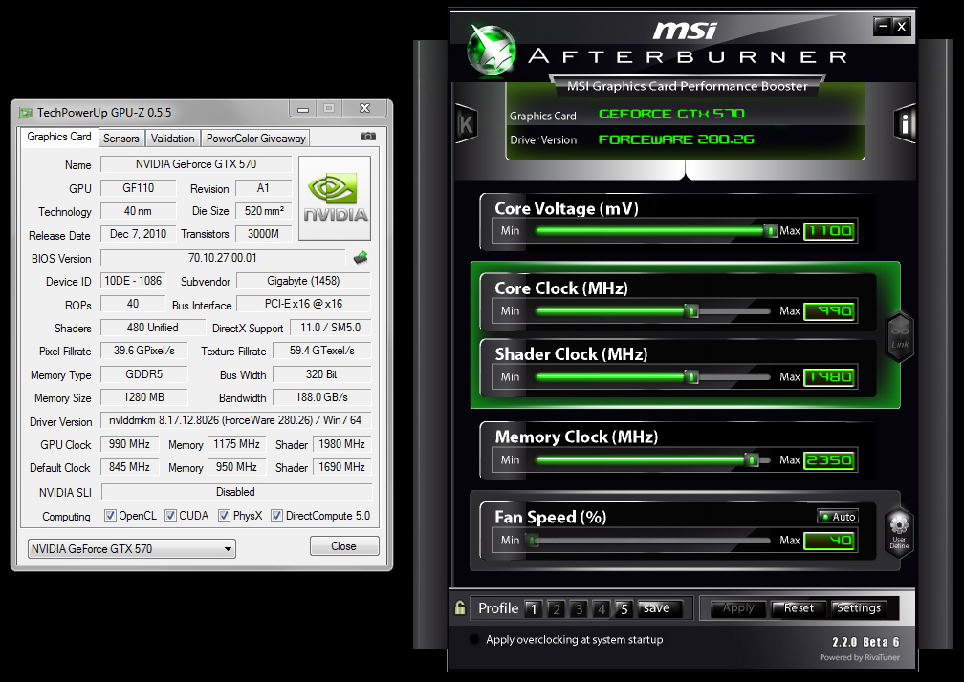Click the Fan Speed value box 40
The image size is (964, 682).
pyautogui.click(x=829, y=541)
